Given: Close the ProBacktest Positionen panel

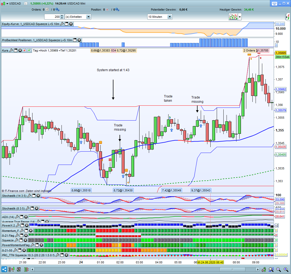Looking at the screenshot, I should [79, 40].
